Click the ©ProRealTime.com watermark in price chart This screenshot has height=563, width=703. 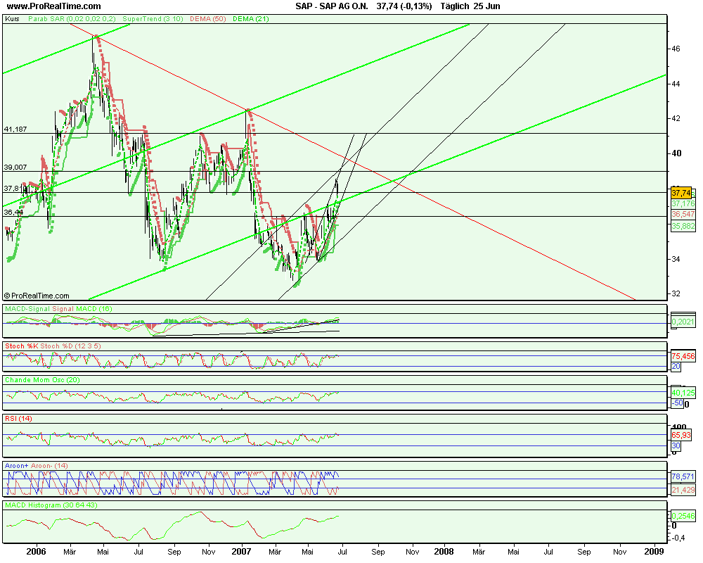click(x=37, y=296)
